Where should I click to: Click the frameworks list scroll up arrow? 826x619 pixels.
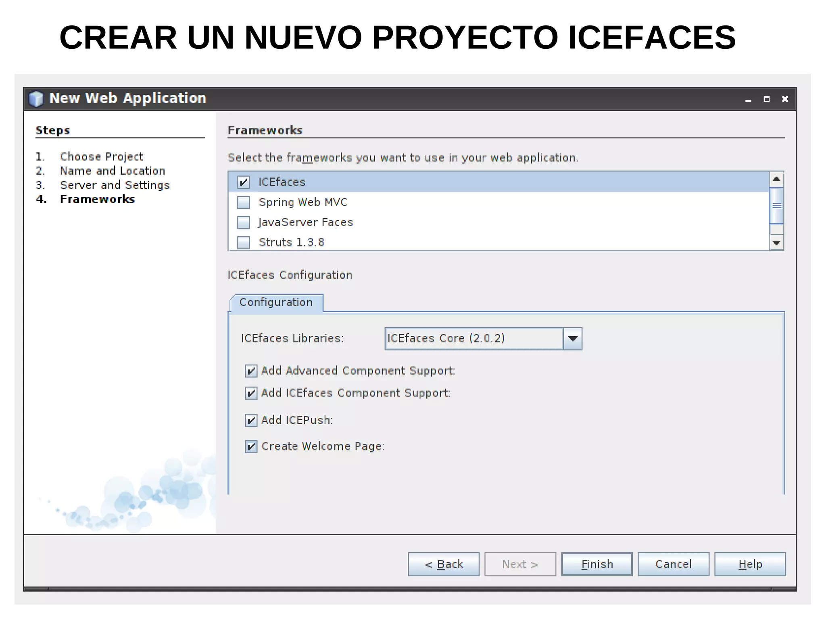click(776, 179)
